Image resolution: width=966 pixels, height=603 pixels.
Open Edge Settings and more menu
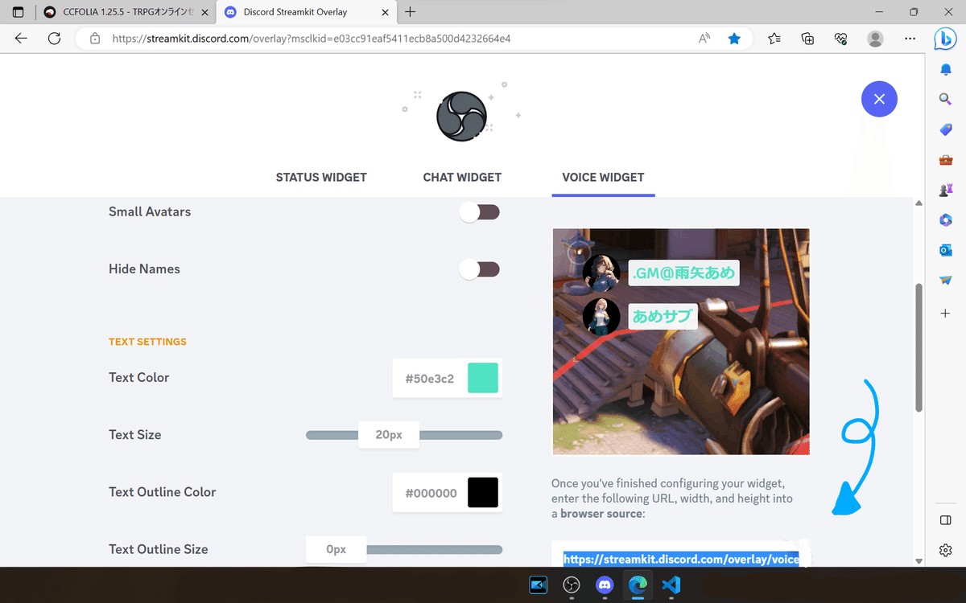tap(910, 39)
